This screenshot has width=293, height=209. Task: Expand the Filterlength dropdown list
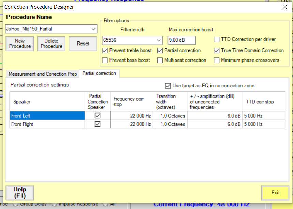click(x=159, y=40)
